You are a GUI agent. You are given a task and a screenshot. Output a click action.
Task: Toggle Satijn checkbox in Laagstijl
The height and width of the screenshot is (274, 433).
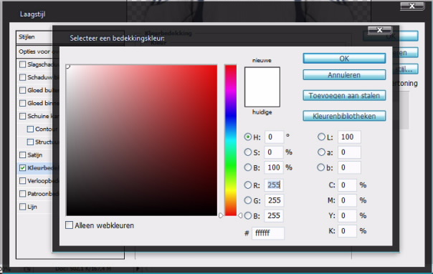pyautogui.click(x=23, y=155)
